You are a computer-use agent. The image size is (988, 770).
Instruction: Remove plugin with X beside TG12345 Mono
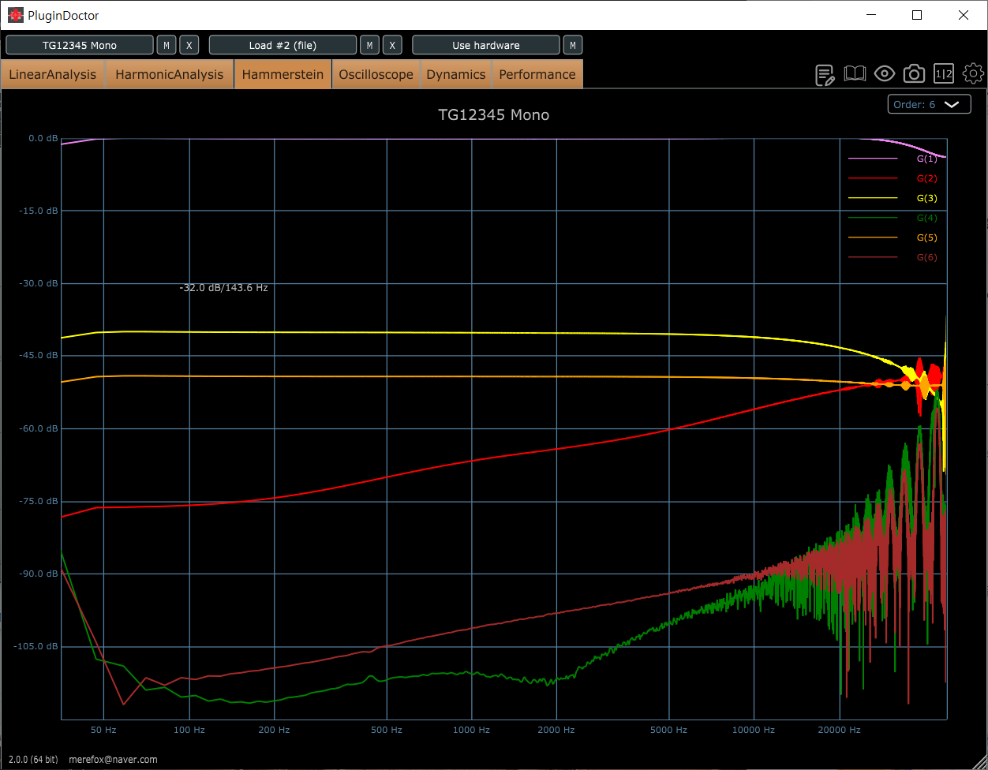pyautogui.click(x=189, y=45)
